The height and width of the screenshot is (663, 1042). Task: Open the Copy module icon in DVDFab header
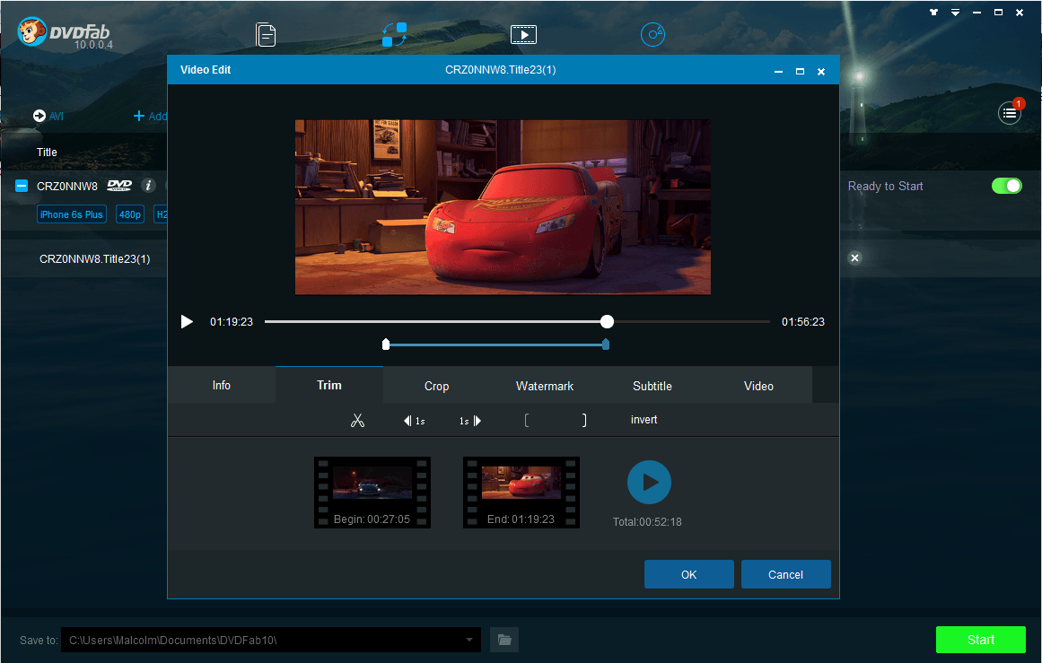(x=266, y=35)
